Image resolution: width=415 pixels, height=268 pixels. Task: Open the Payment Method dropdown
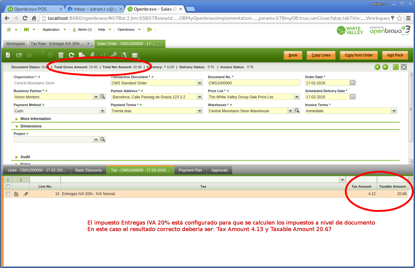coord(103,111)
